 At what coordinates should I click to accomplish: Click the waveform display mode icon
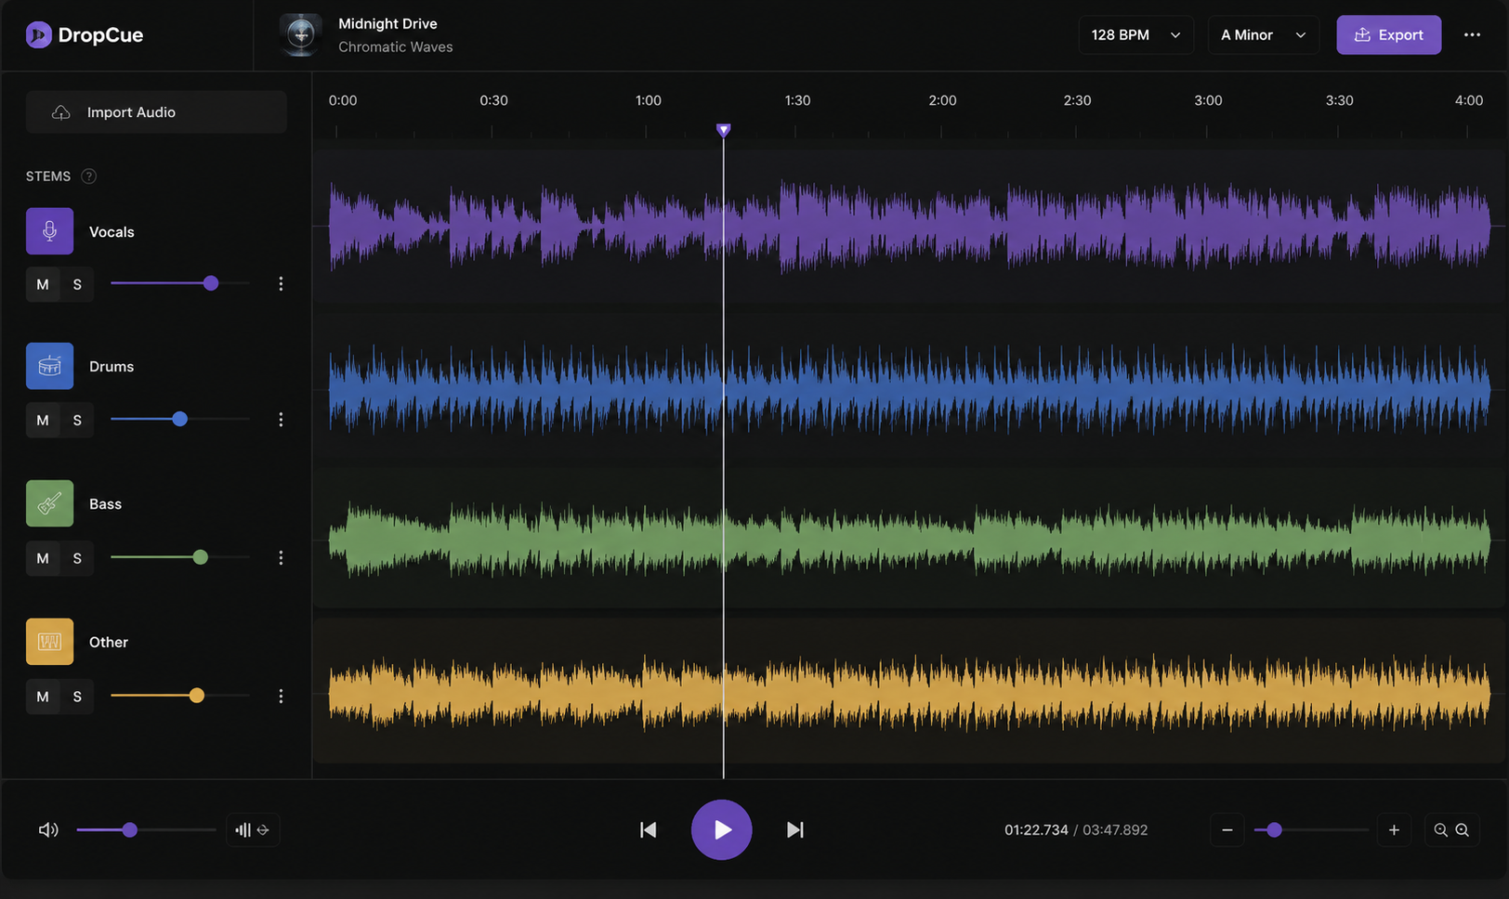click(x=253, y=830)
